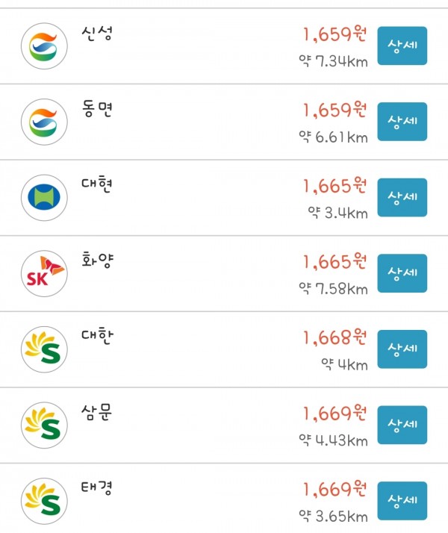The image size is (448, 533).
Task: Tap the 1,665원 price for 대현
Action: [x=335, y=186]
